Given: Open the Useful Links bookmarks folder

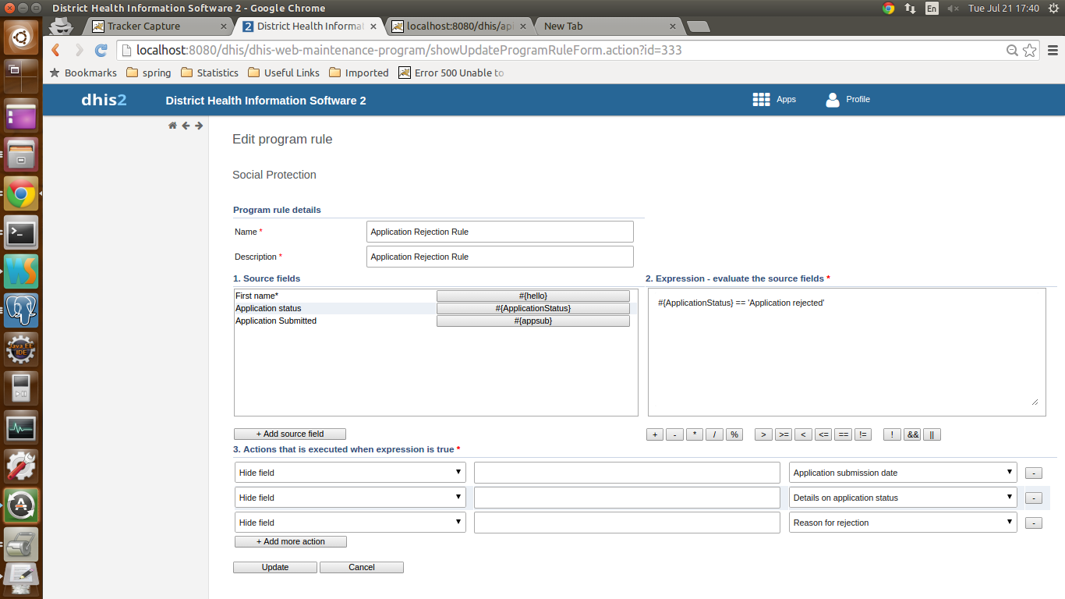Looking at the screenshot, I should click(x=283, y=73).
